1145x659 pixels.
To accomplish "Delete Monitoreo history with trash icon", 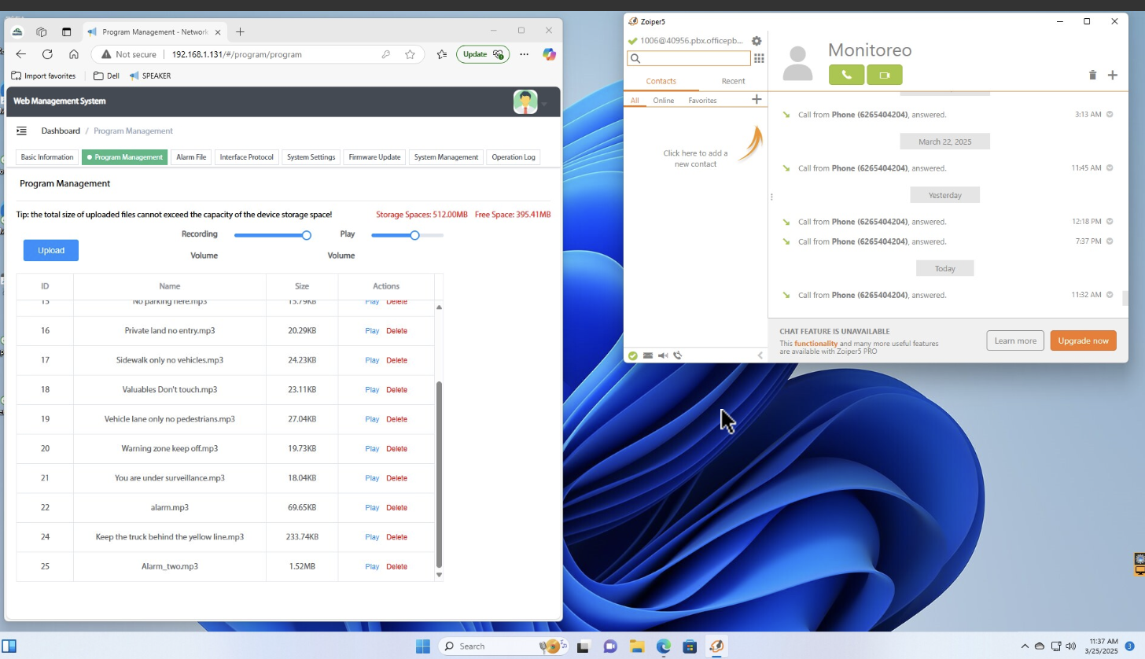I will (1092, 75).
